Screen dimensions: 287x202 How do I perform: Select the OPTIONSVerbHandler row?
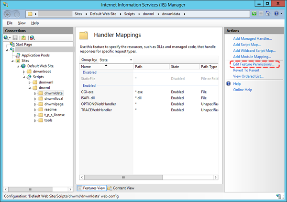click(149, 104)
